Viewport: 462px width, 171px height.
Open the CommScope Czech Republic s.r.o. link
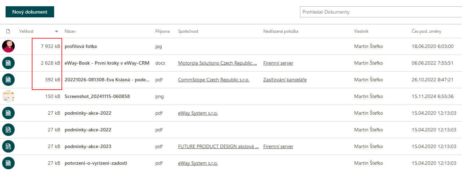[x=214, y=80]
